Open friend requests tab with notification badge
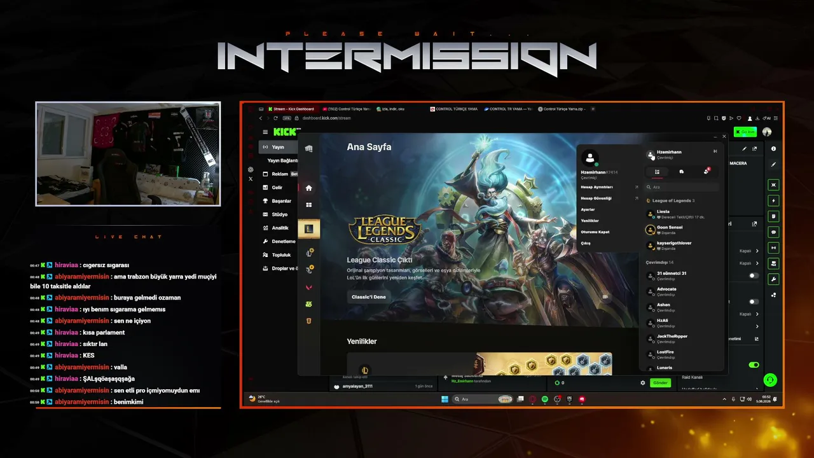The image size is (814, 458). click(x=706, y=171)
